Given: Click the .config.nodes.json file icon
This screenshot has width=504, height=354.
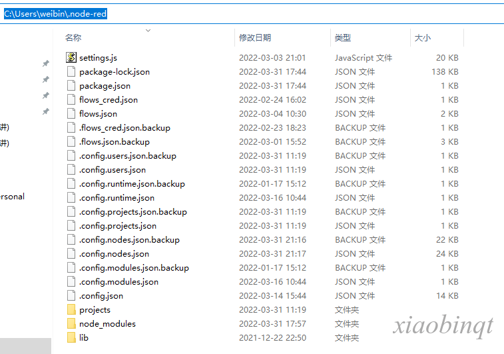Looking at the screenshot, I should (x=71, y=253).
